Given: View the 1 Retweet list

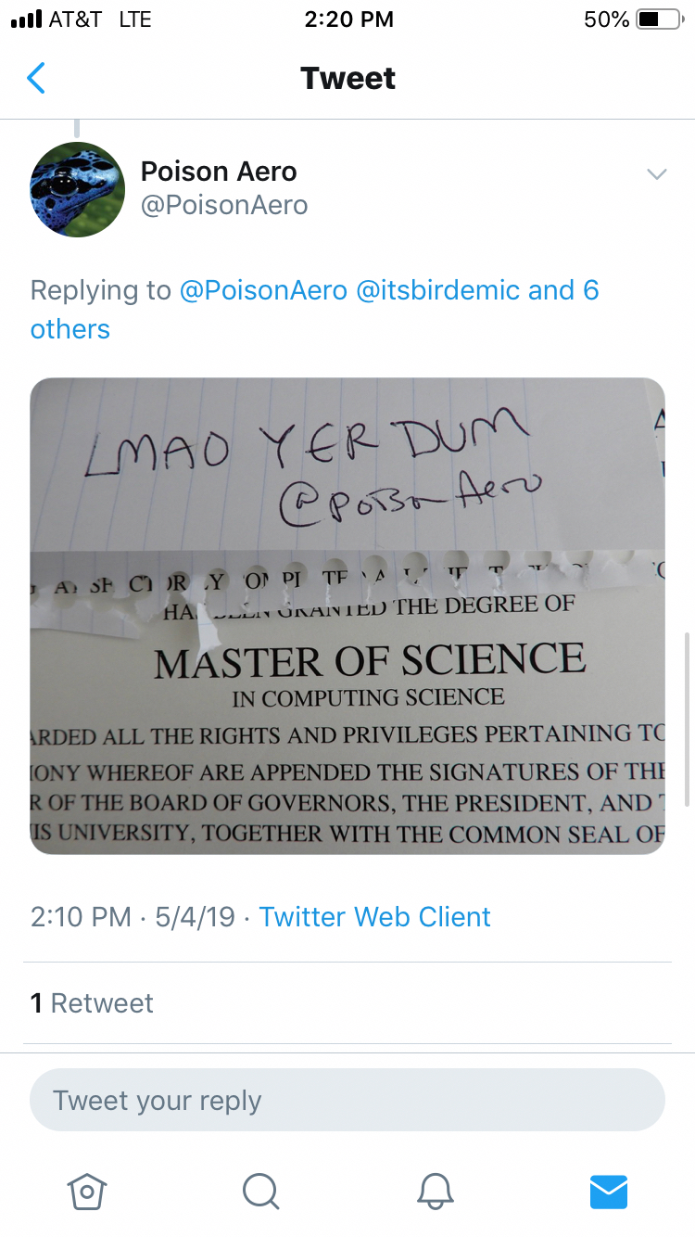Looking at the screenshot, I should pyautogui.click(x=92, y=1002).
